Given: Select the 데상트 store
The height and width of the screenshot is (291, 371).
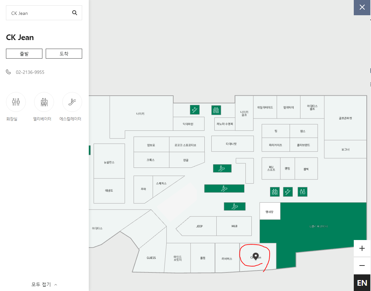Looking at the screenshot, I should (109, 191).
